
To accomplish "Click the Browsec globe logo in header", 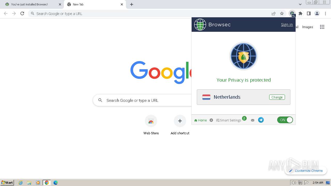I will tap(200, 25).
